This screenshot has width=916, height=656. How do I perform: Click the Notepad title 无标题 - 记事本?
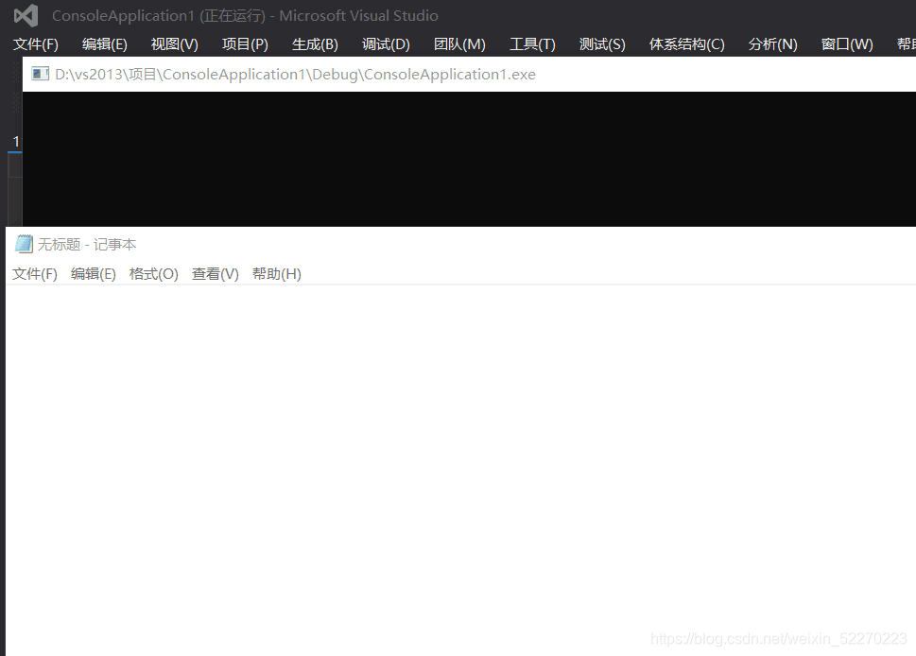pos(86,244)
